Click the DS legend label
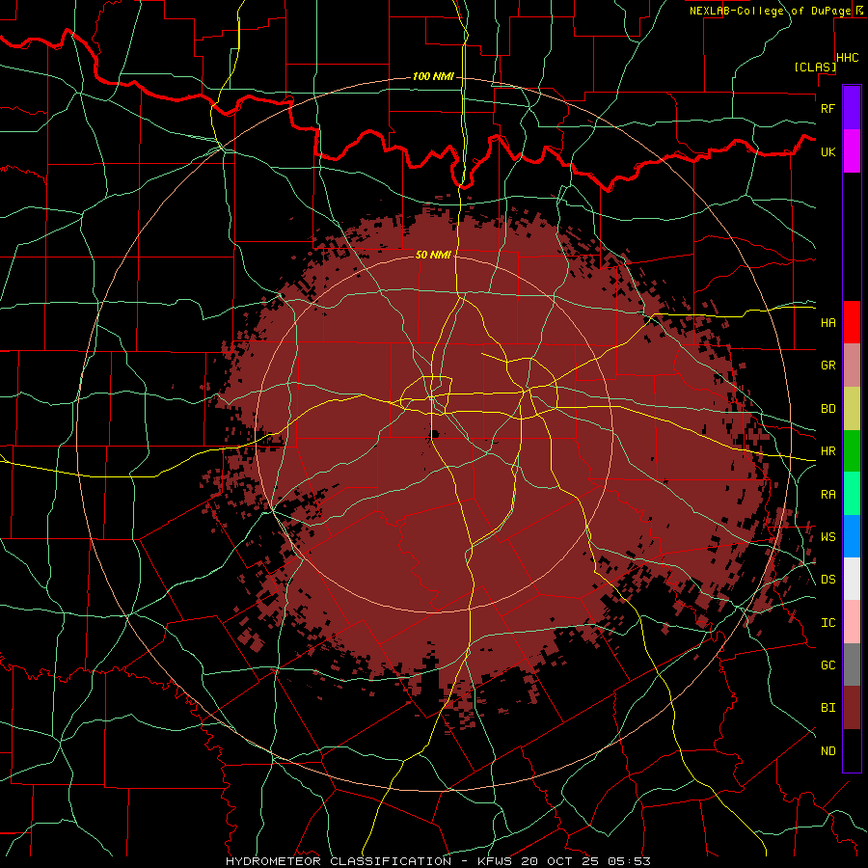868x868 pixels. point(827,580)
